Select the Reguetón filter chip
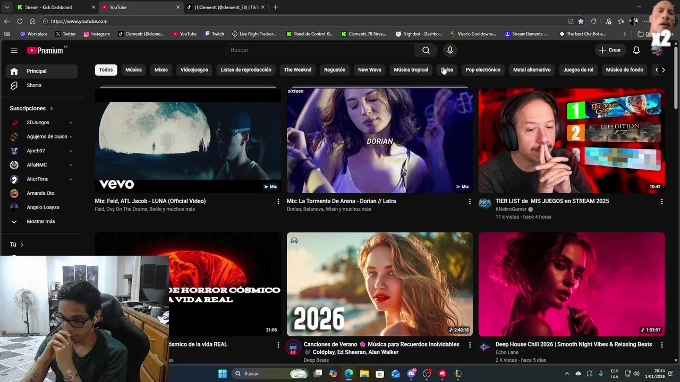Screen dimensions: 680x382 (x=335, y=70)
